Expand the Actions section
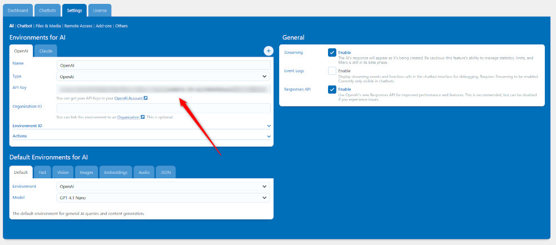Image resolution: width=556 pixels, height=245 pixels. pos(141,136)
